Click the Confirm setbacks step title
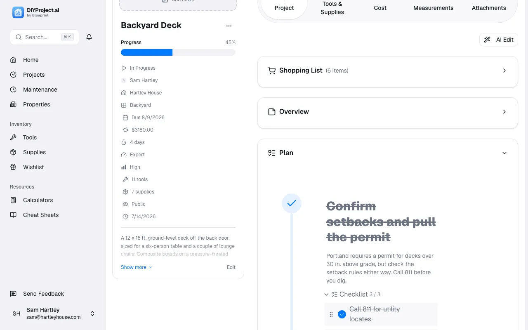The image size is (528, 330). click(x=381, y=222)
